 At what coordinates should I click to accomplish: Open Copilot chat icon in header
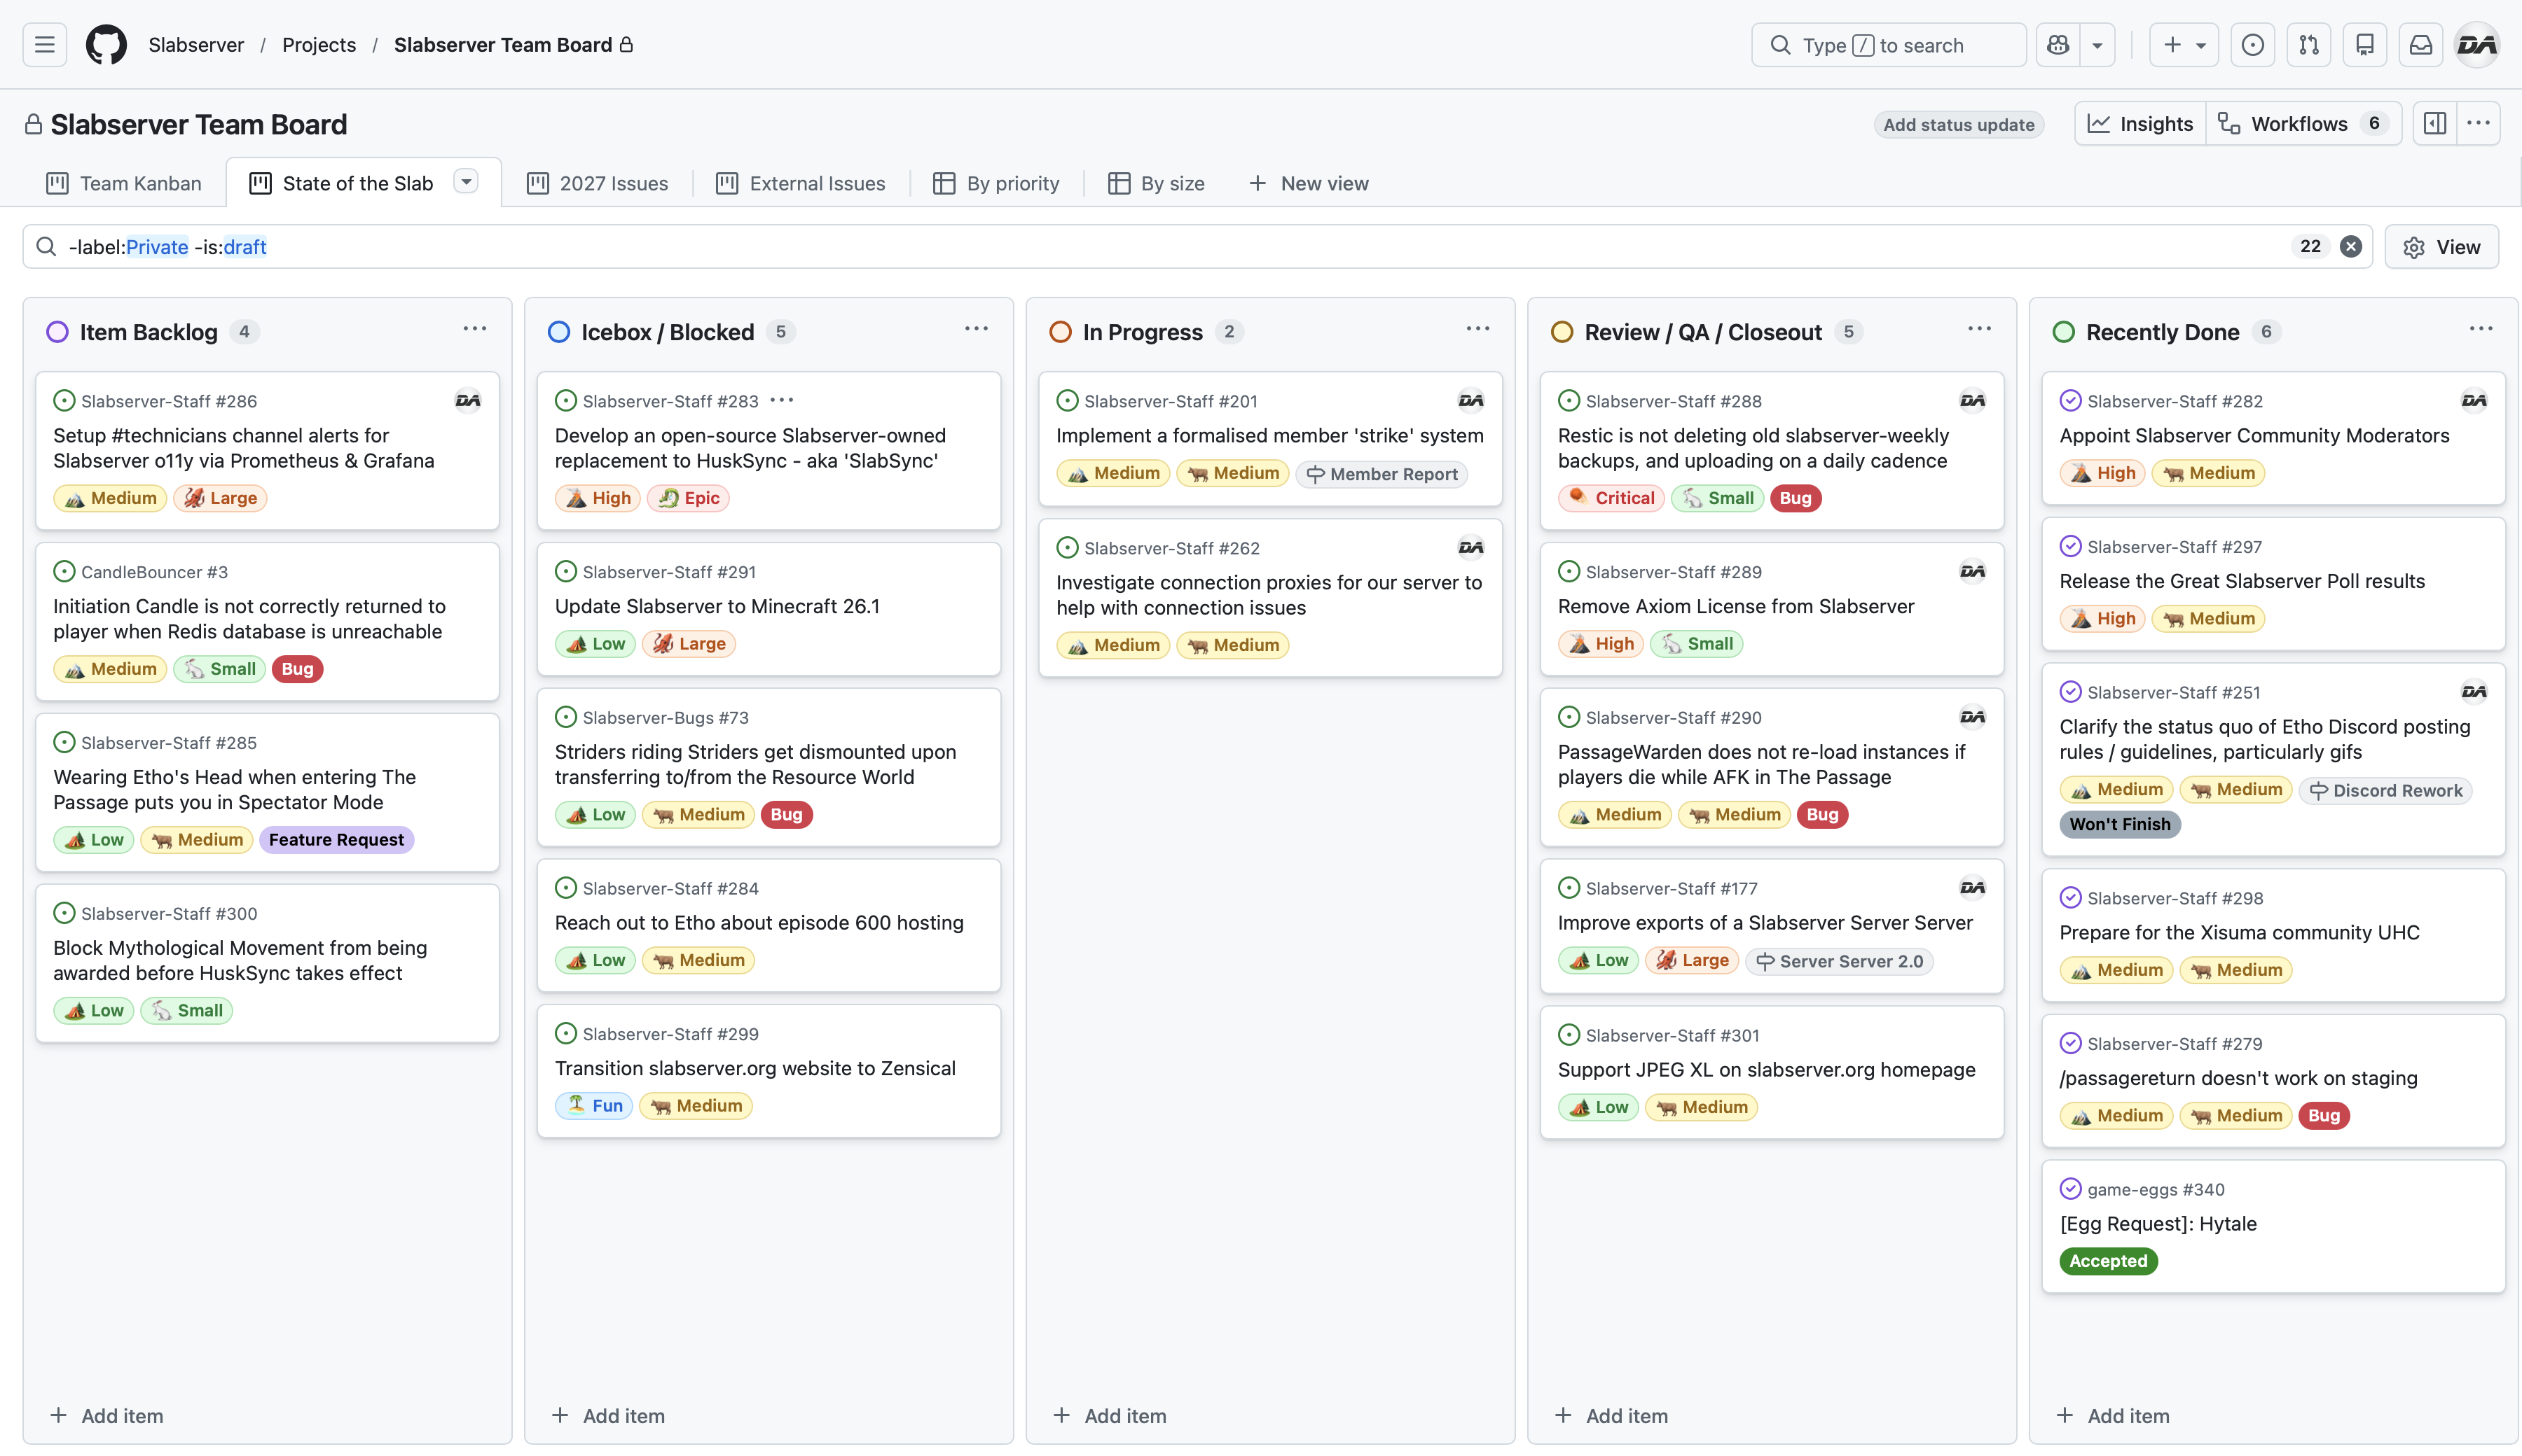click(2058, 45)
